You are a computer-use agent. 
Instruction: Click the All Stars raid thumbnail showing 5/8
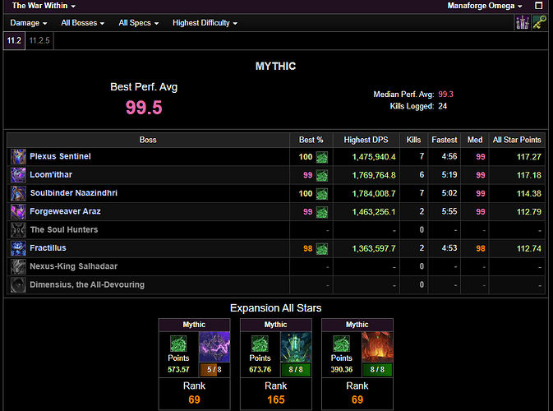[x=214, y=347]
